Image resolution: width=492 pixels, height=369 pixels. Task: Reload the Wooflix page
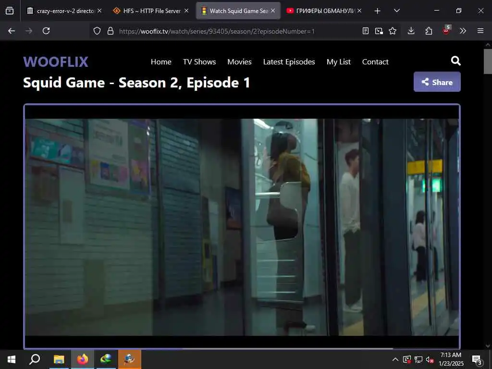(x=46, y=31)
